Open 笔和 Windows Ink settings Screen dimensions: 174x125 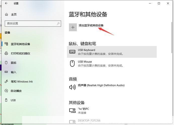pos(22,81)
